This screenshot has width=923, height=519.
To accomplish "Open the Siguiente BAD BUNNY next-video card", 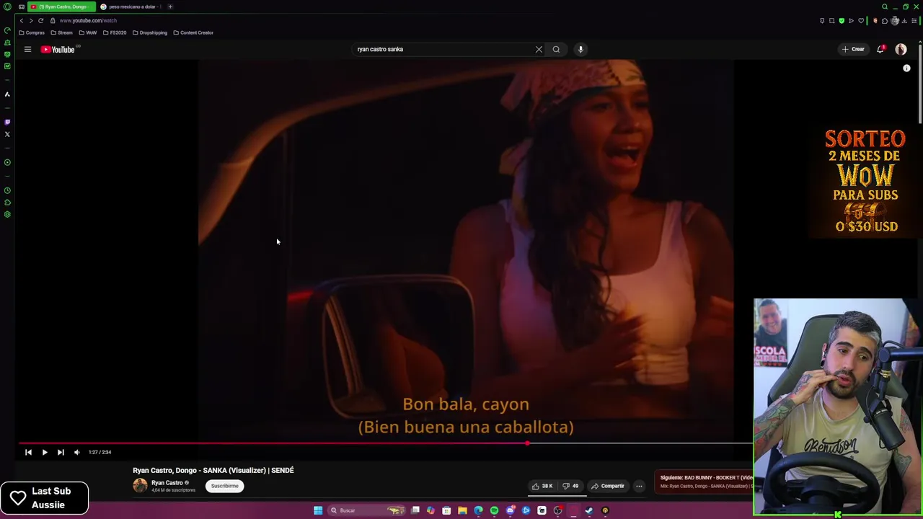I will point(705,482).
